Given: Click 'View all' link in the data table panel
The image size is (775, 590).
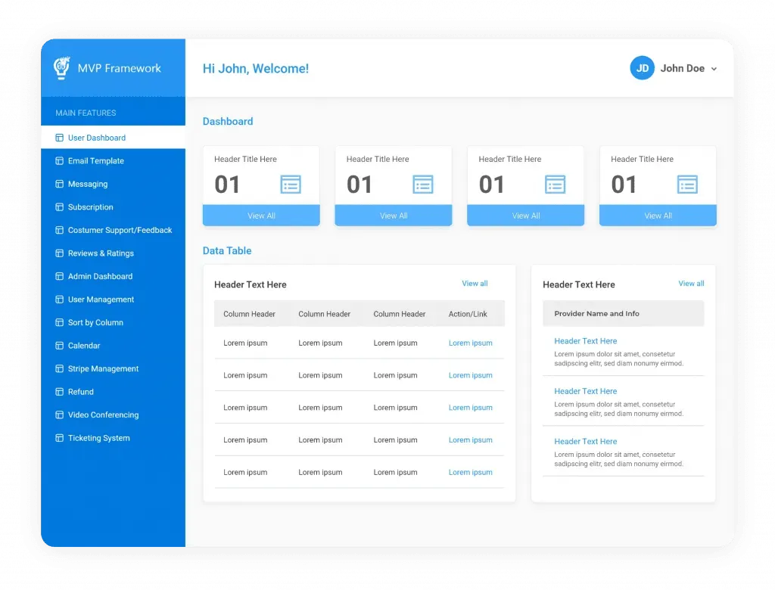Looking at the screenshot, I should (x=475, y=283).
